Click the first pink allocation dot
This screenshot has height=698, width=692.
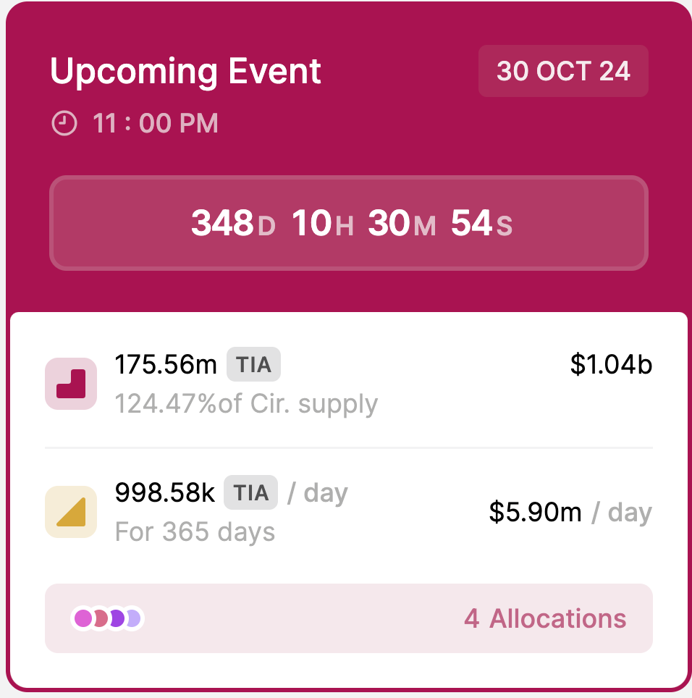point(83,618)
